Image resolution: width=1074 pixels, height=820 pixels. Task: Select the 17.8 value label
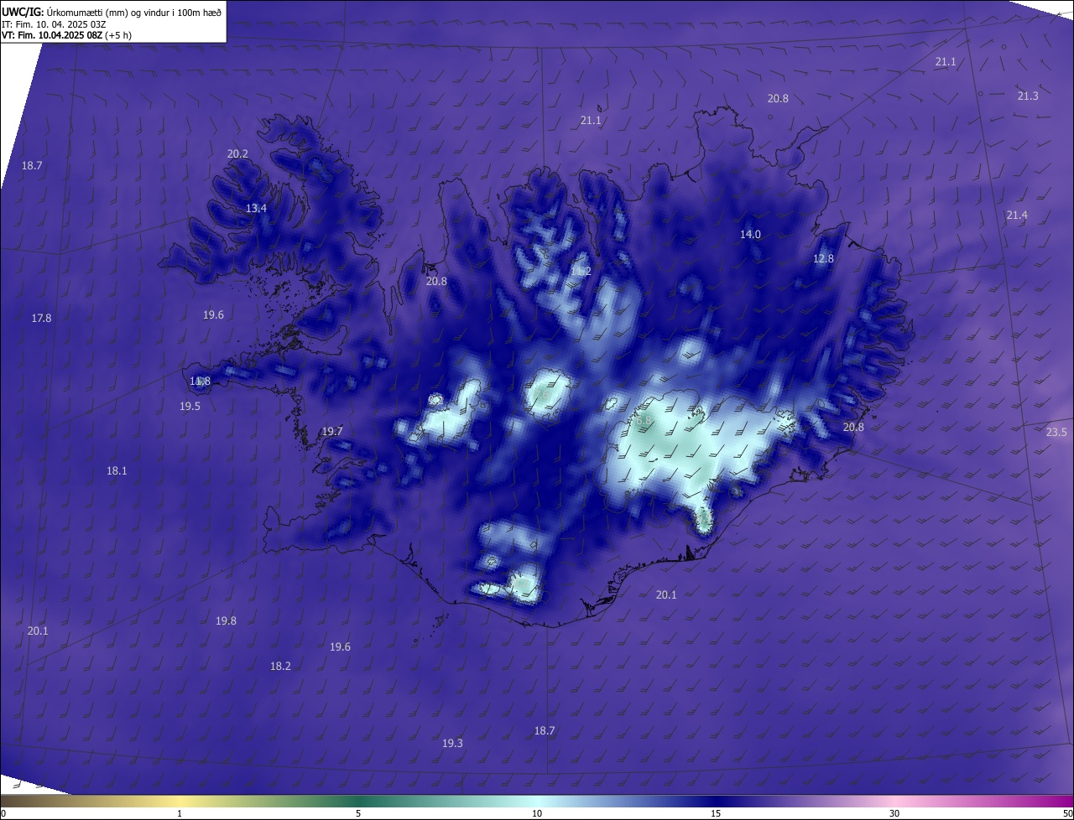(41, 318)
